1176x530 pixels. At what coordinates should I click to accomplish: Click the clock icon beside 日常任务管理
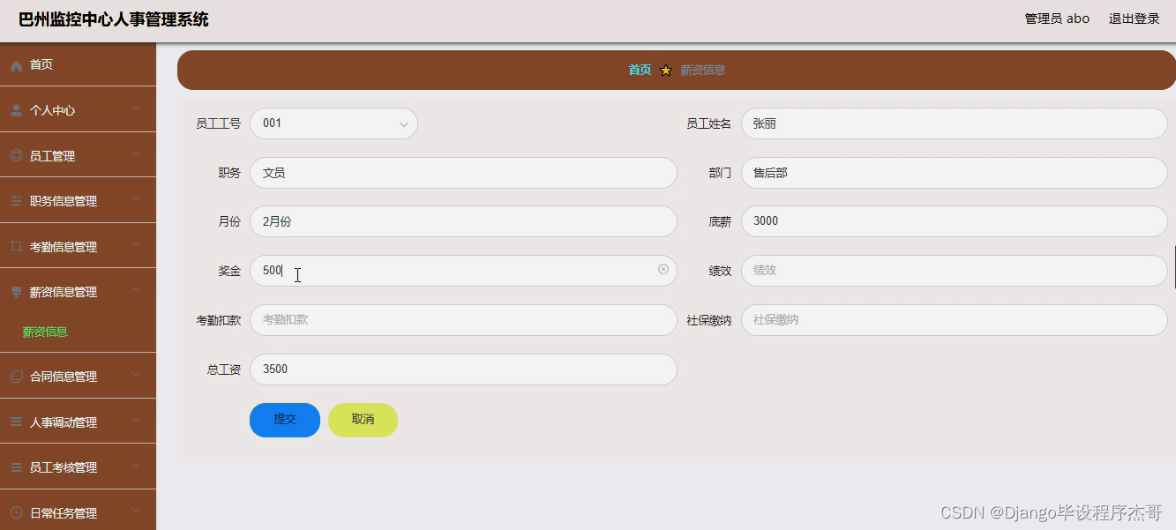coord(16,513)
